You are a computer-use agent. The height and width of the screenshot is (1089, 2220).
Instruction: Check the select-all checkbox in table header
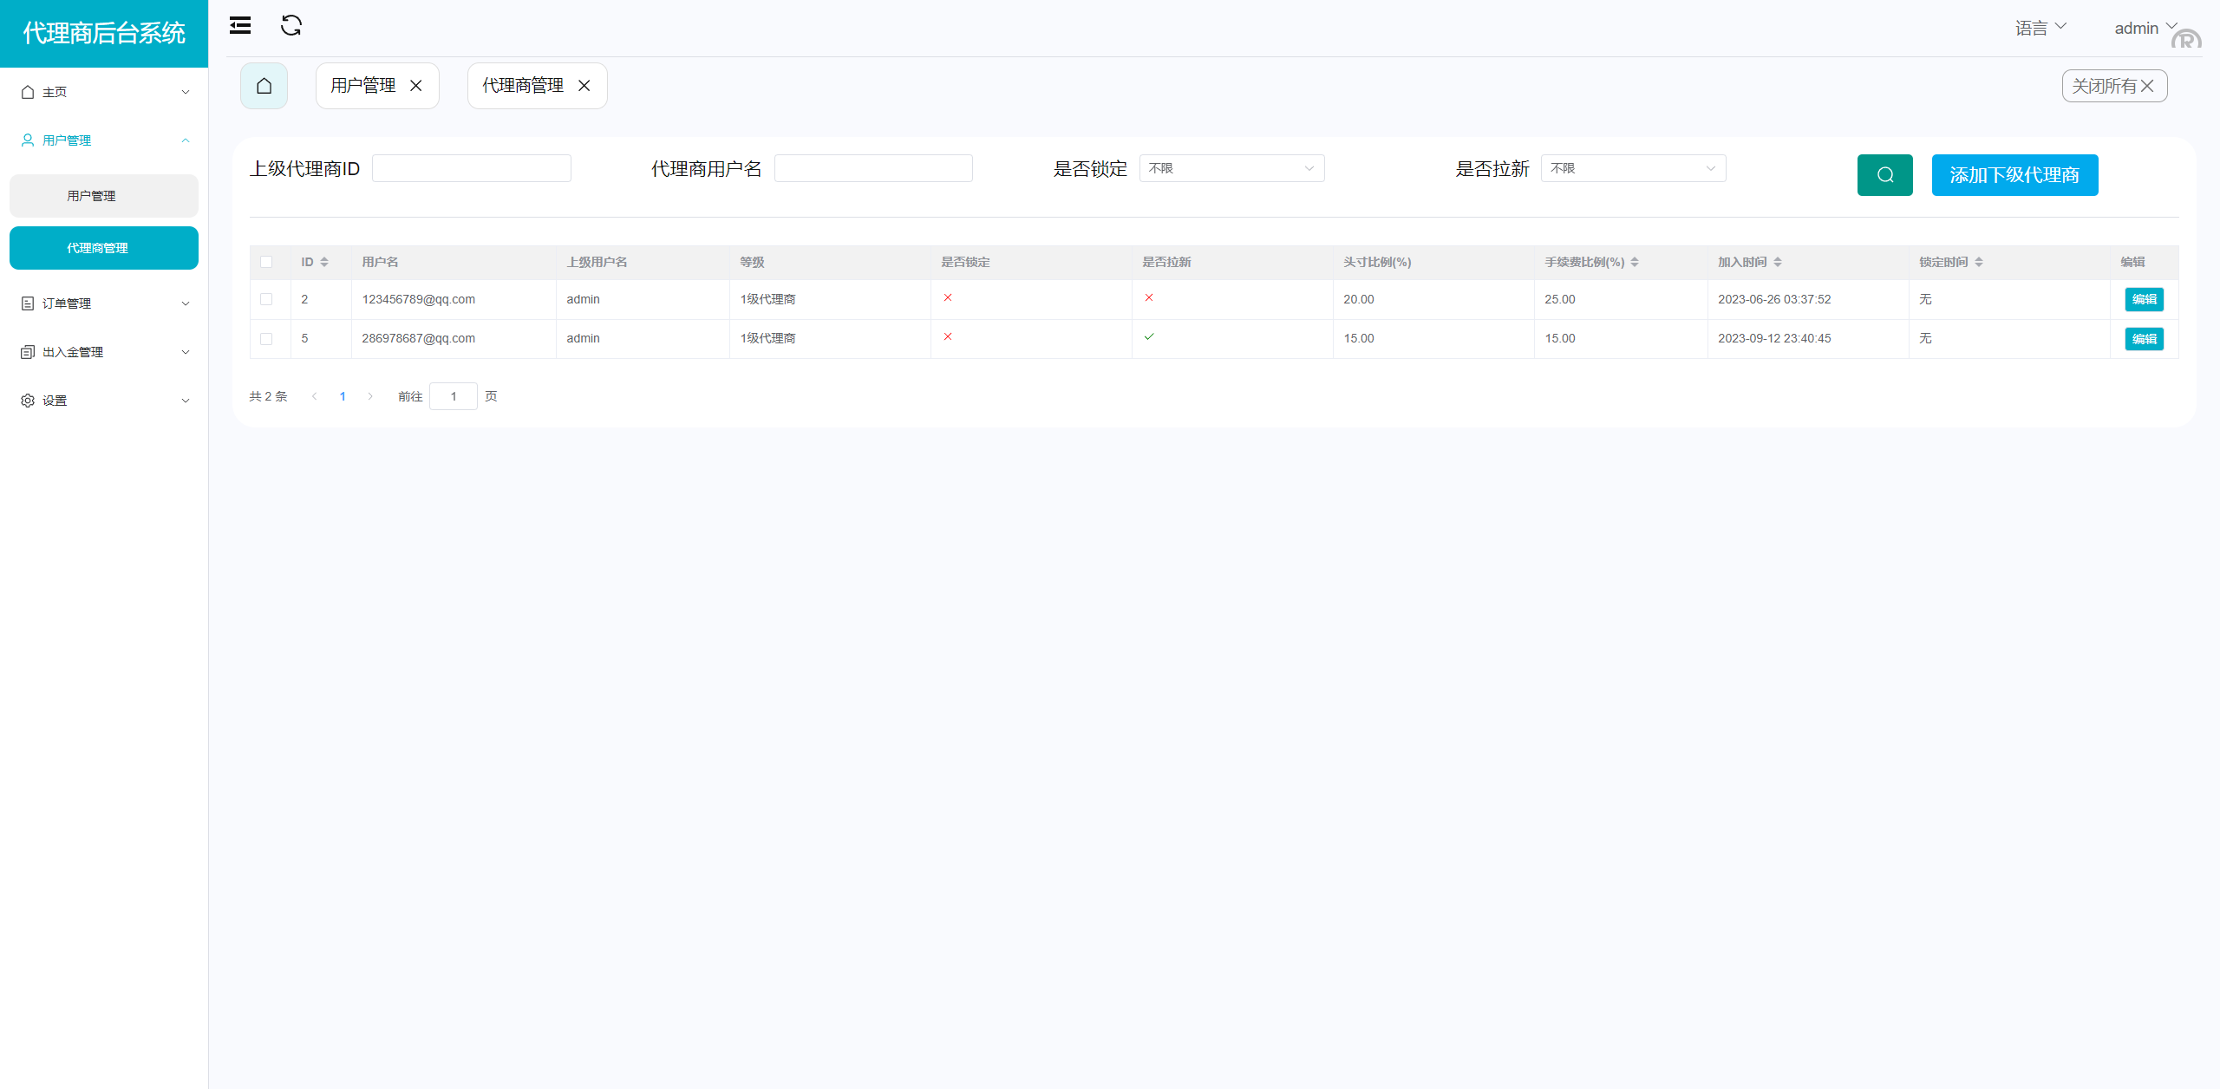[267, 262]
